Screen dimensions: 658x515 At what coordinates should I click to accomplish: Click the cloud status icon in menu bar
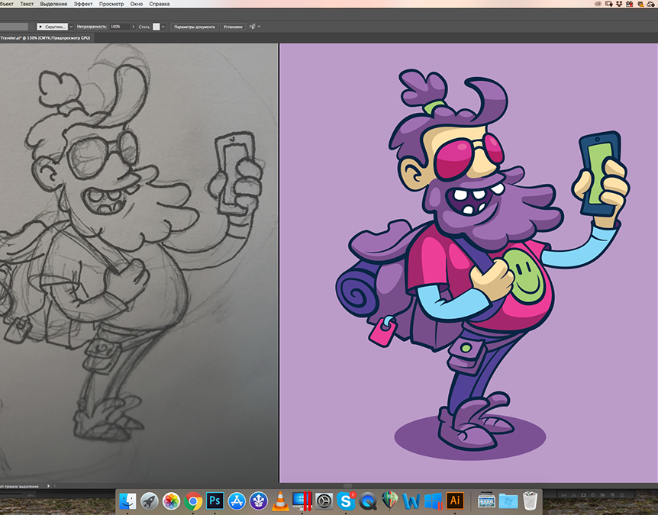tap(650, 4)
